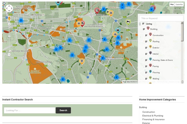Click the orange electric plug map pin
This screenshot has width=187, height=124.
[82, 61]
